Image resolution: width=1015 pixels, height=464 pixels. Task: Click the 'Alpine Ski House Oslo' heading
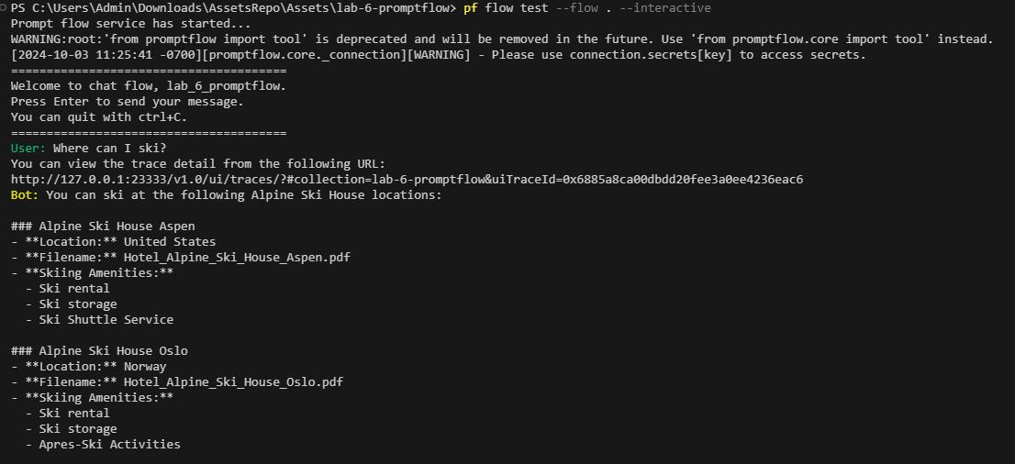pos(113,350)
